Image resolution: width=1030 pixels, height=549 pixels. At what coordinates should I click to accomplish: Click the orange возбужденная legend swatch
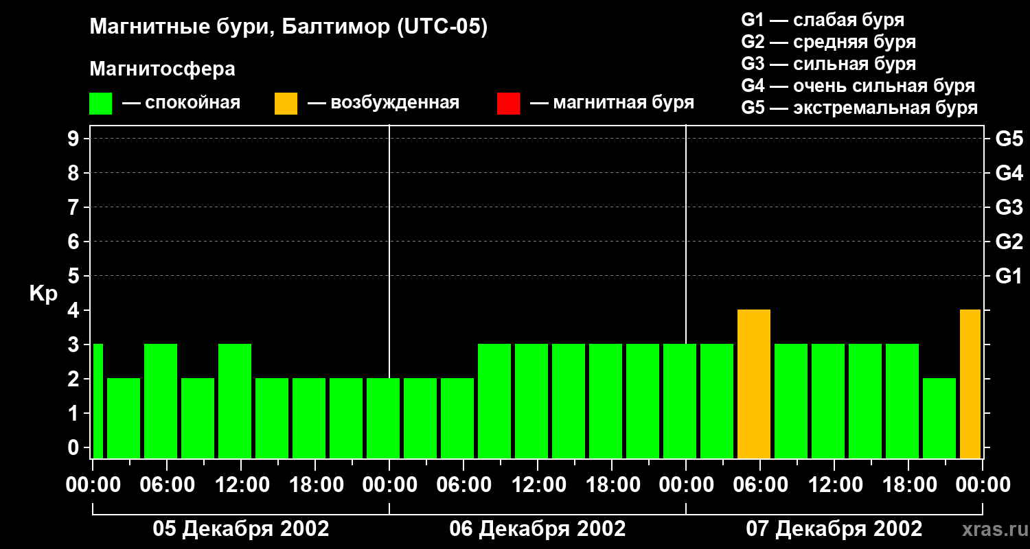[x=286, y=104]
